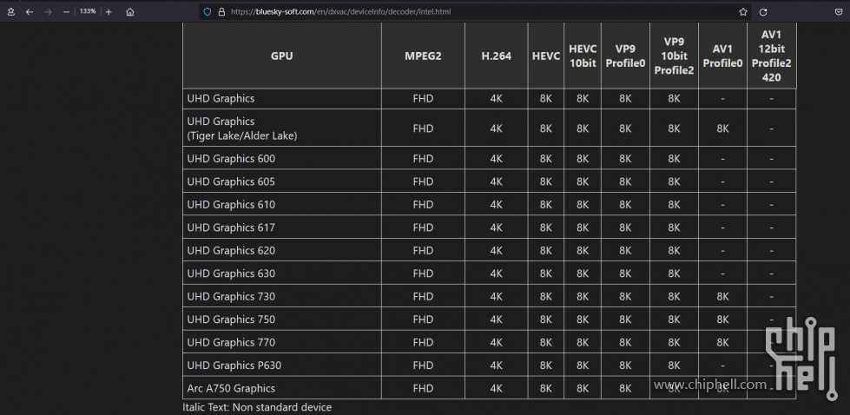Select the 'UHD Graphics 600' row name

point(231,159)
